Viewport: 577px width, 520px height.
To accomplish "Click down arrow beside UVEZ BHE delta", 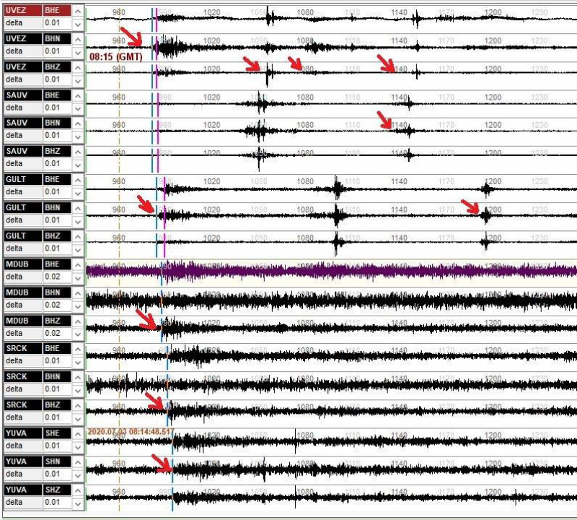I will (x=78, y=25).
